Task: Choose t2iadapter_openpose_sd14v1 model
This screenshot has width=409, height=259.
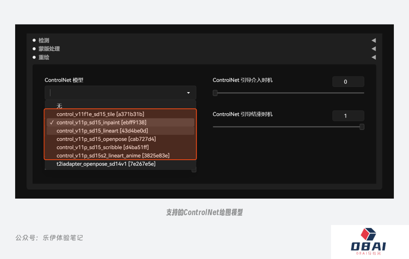Action: click(106, 164)
